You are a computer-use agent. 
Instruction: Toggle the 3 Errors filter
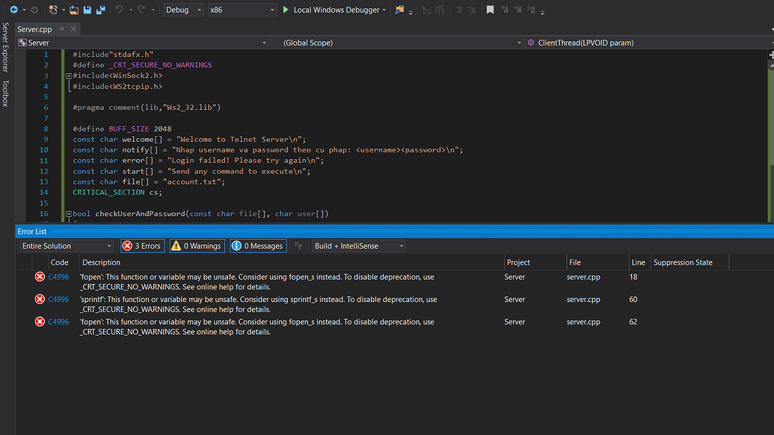(x=142, y=245)
